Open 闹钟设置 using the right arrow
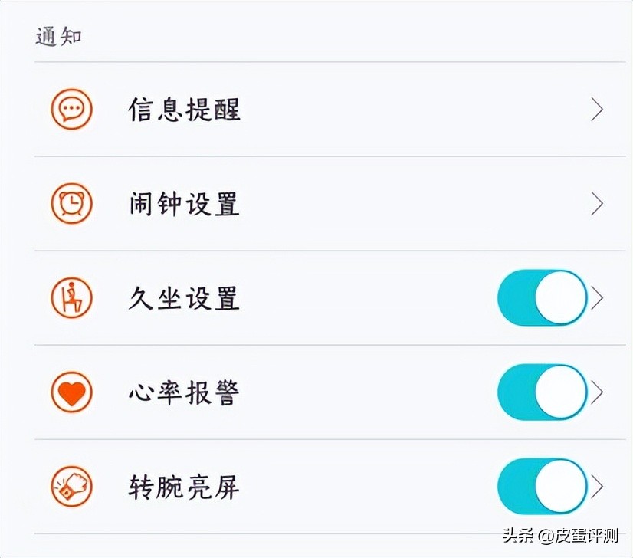 598,204
